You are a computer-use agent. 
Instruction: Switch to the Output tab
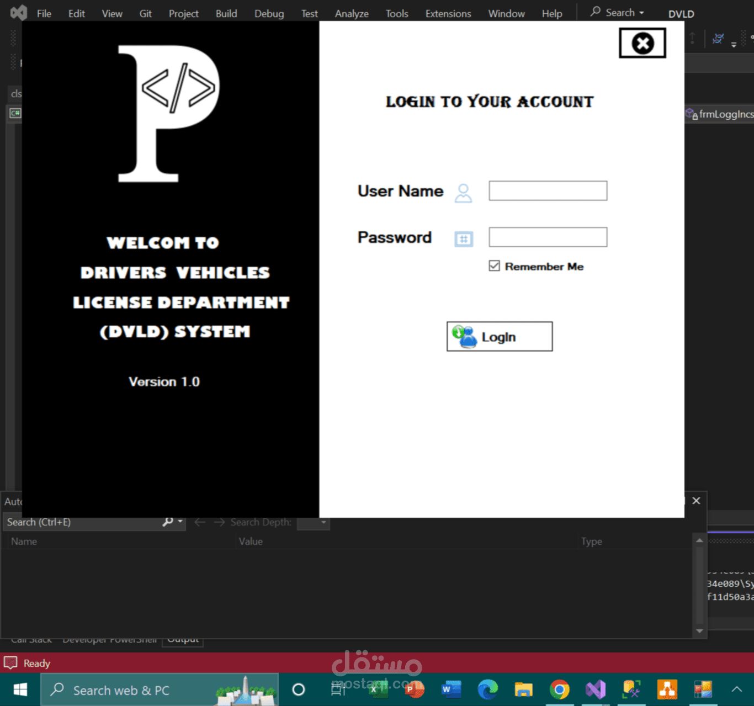click(x=183, y=640)
